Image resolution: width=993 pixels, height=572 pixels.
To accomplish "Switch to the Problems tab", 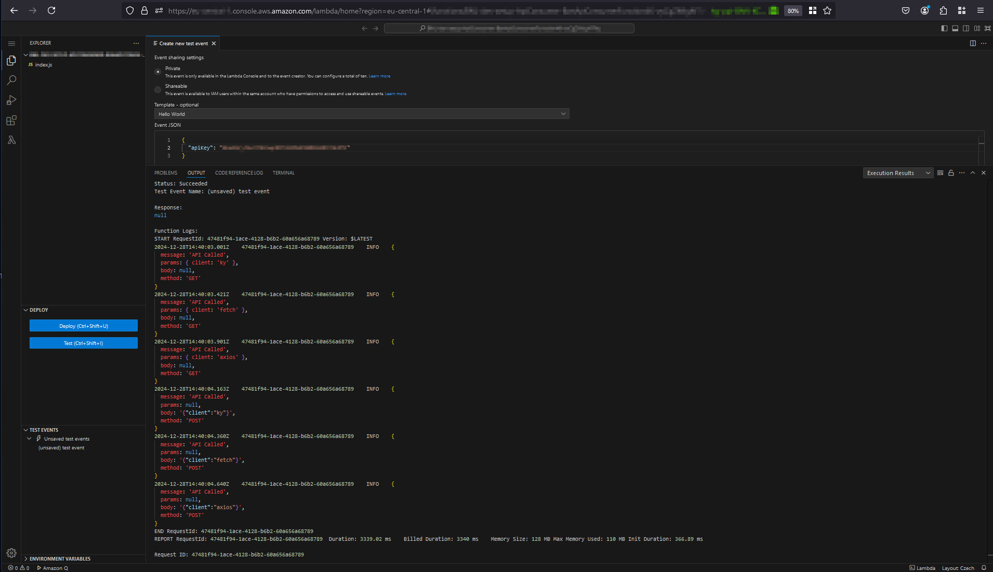I will pos(165,173).
